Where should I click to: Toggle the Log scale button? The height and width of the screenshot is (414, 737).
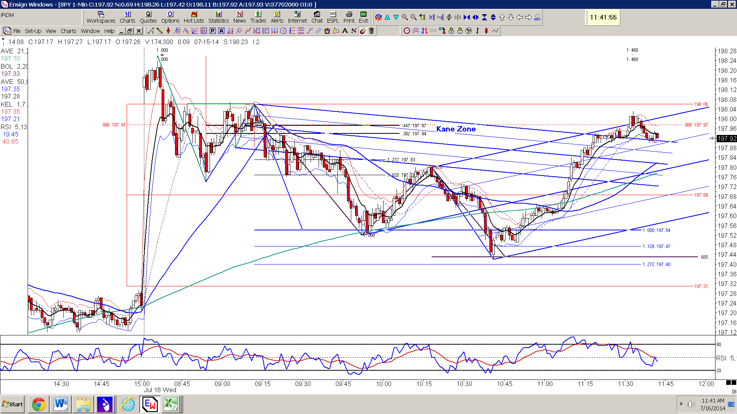[440, 17]
